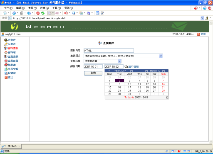This screenshot has width=213, height=154.
Task: Select day 15 in the calendar
Action: click(x=110, y=88)
